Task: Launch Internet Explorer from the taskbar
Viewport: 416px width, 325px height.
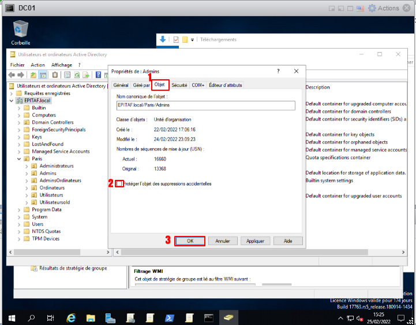Action: point(71,317)
